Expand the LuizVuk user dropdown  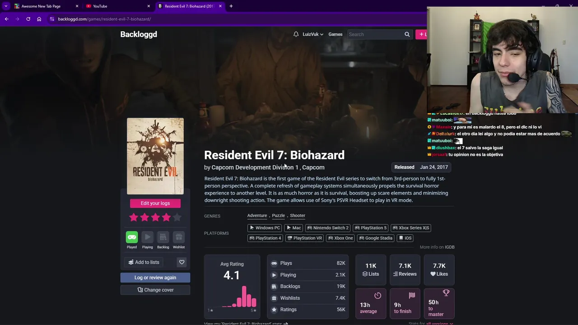click(x=313, y=34)
